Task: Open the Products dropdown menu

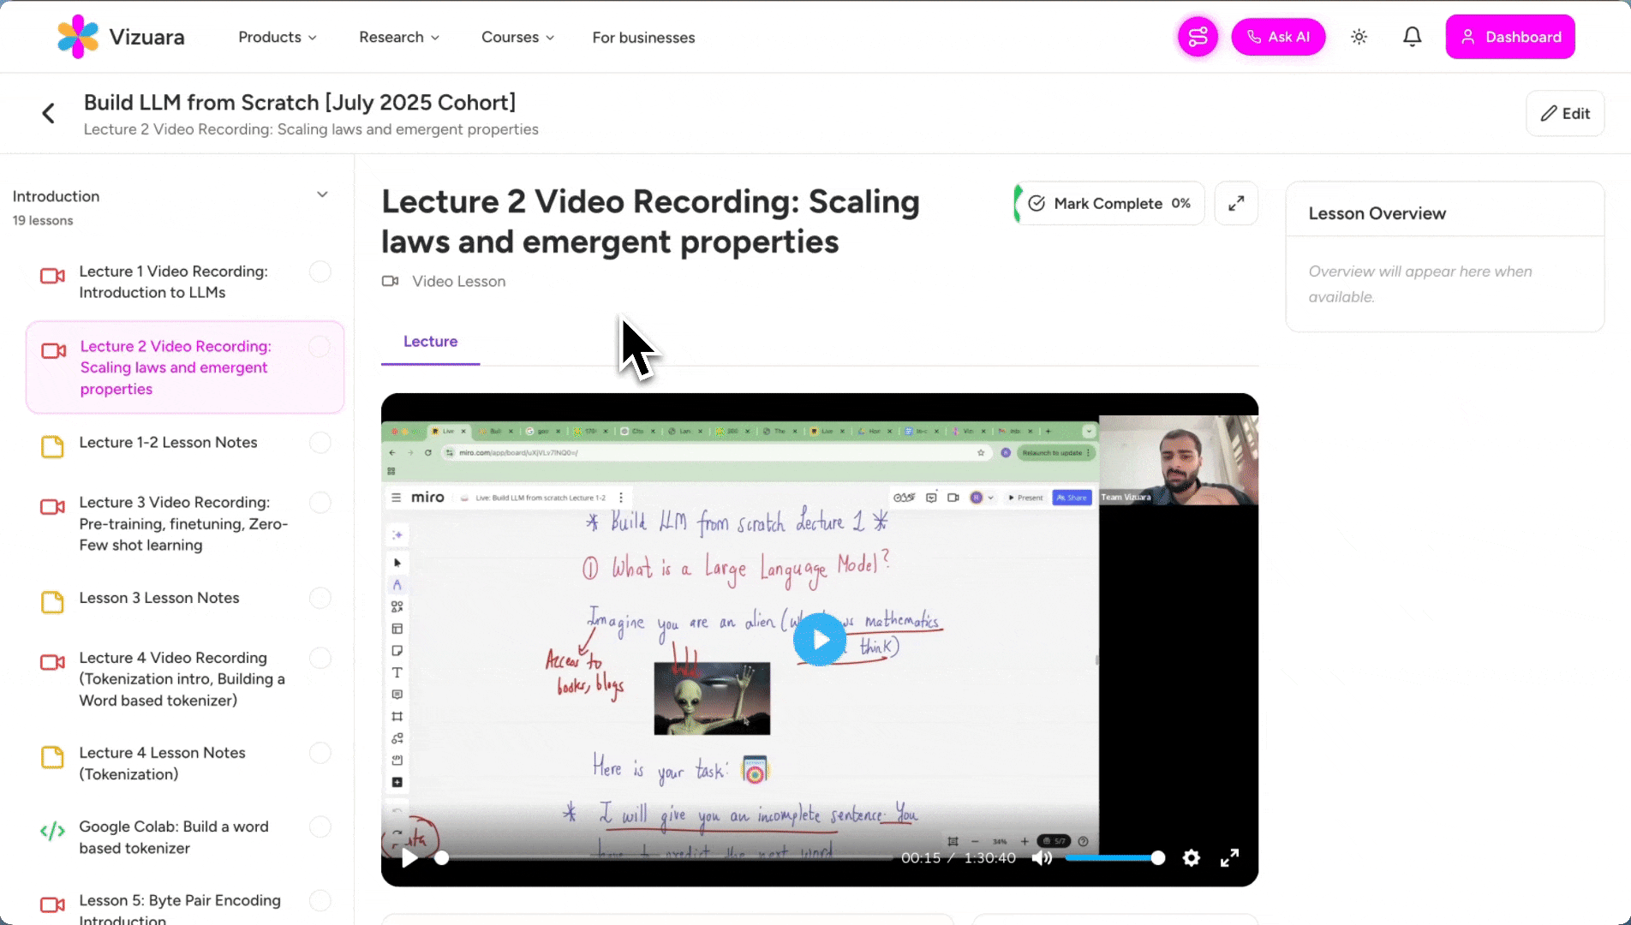Action: pos(278,37)
